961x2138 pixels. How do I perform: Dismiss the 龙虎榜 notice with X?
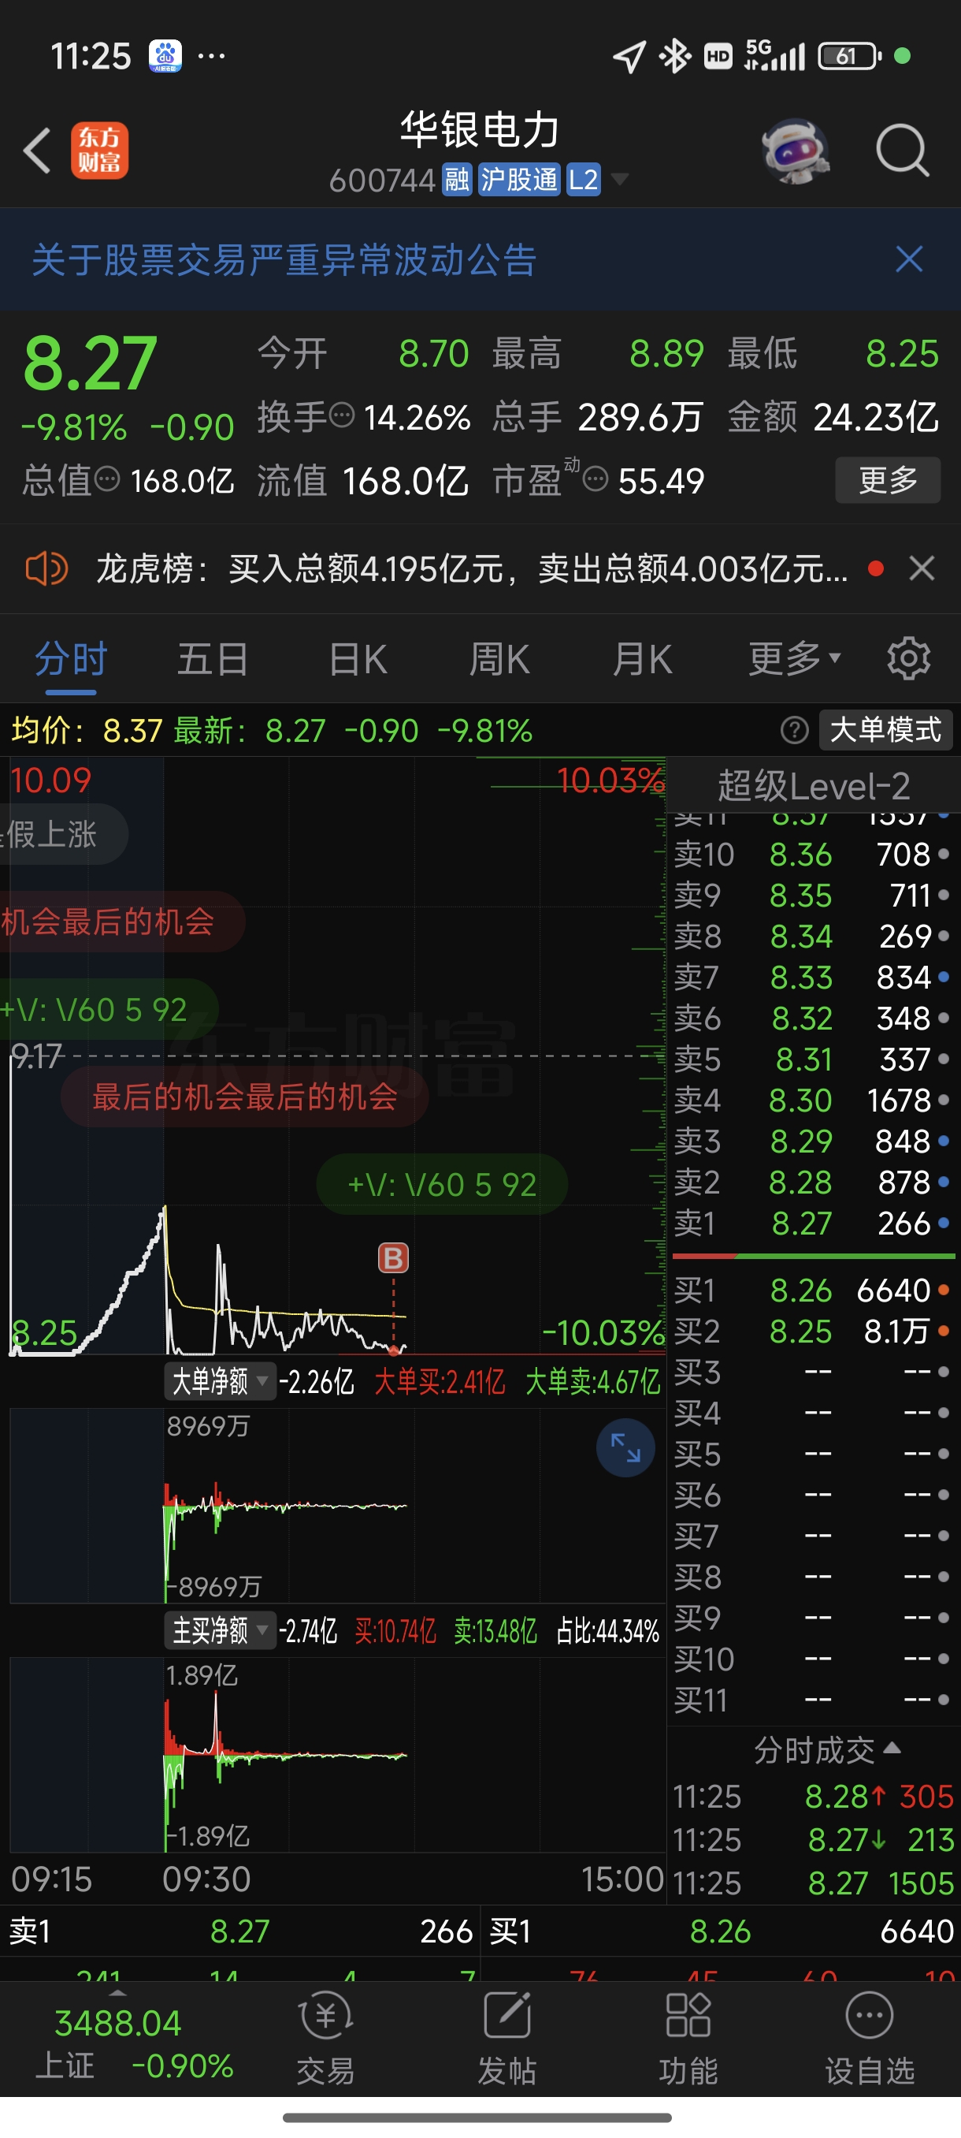pyautogui.click(x=922, y=568)
